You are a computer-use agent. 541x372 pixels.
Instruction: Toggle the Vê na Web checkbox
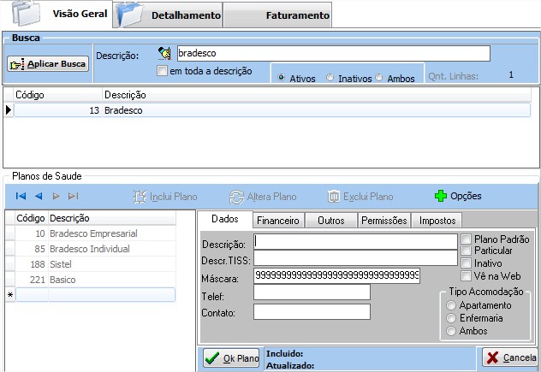467,275
